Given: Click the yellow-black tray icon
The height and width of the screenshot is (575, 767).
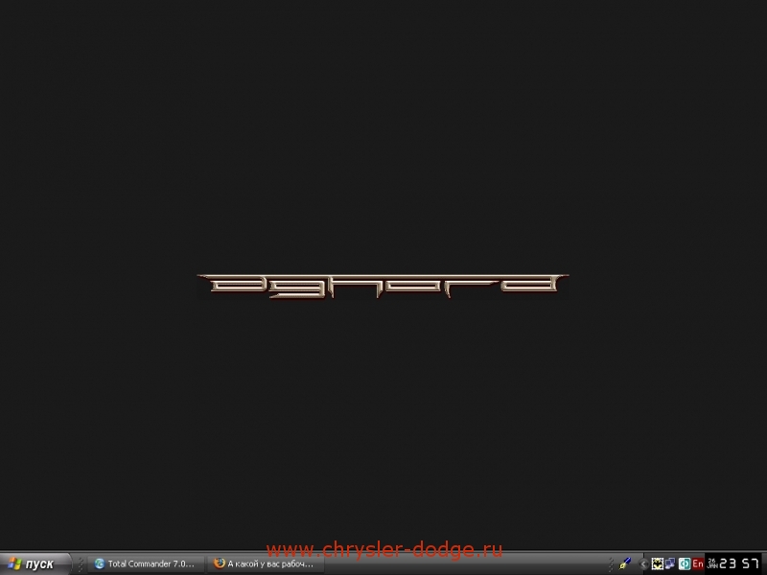Looking at the screenshot, I should [x=657, y=563].
